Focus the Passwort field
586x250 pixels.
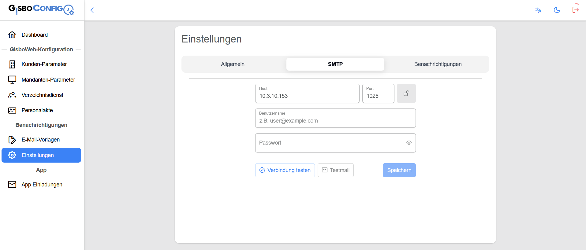pos(335,143)
